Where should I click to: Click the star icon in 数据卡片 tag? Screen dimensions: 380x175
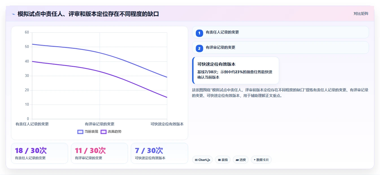click(255, 160)
